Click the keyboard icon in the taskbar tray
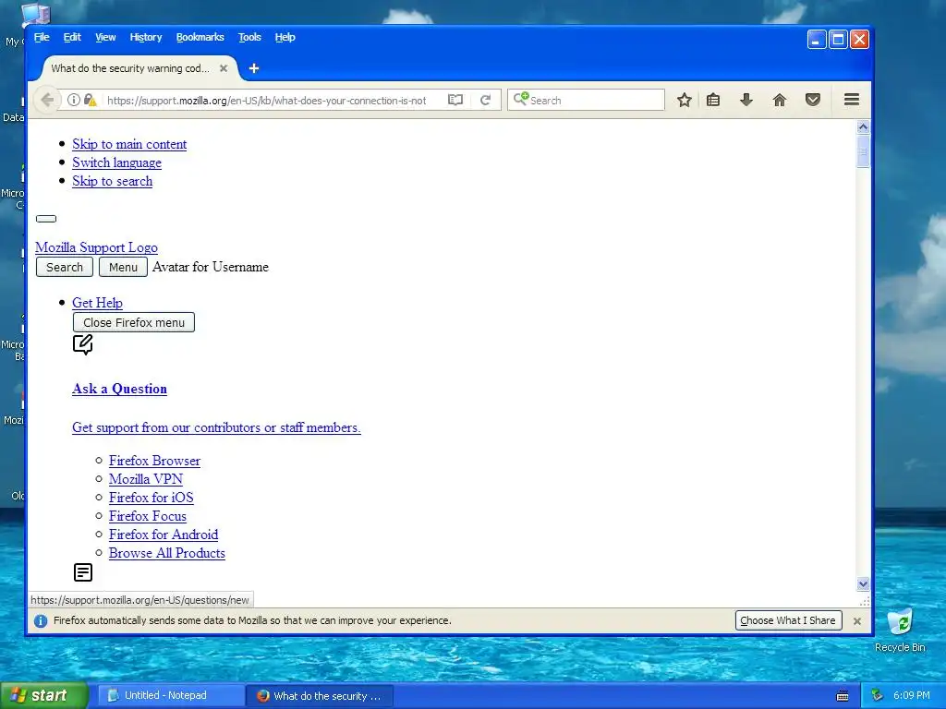 click(843, 696)
